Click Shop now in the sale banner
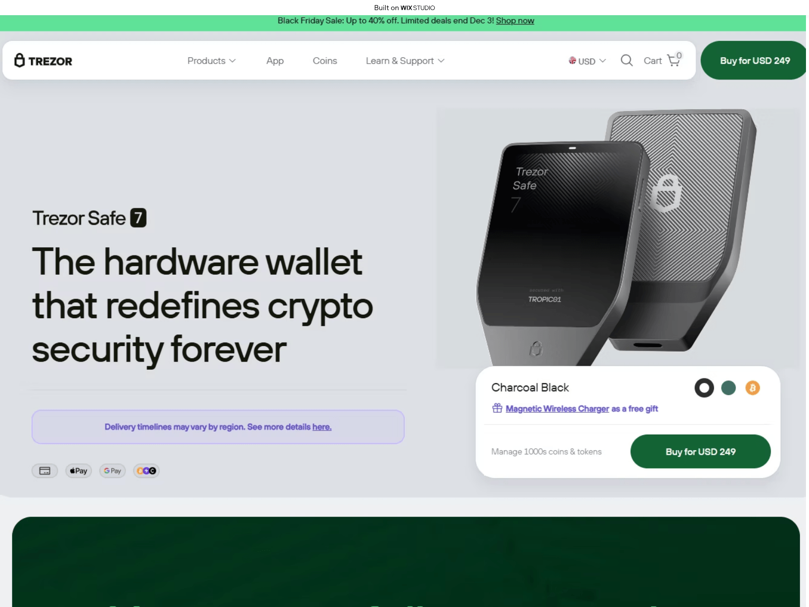 (x=515, y=21)
